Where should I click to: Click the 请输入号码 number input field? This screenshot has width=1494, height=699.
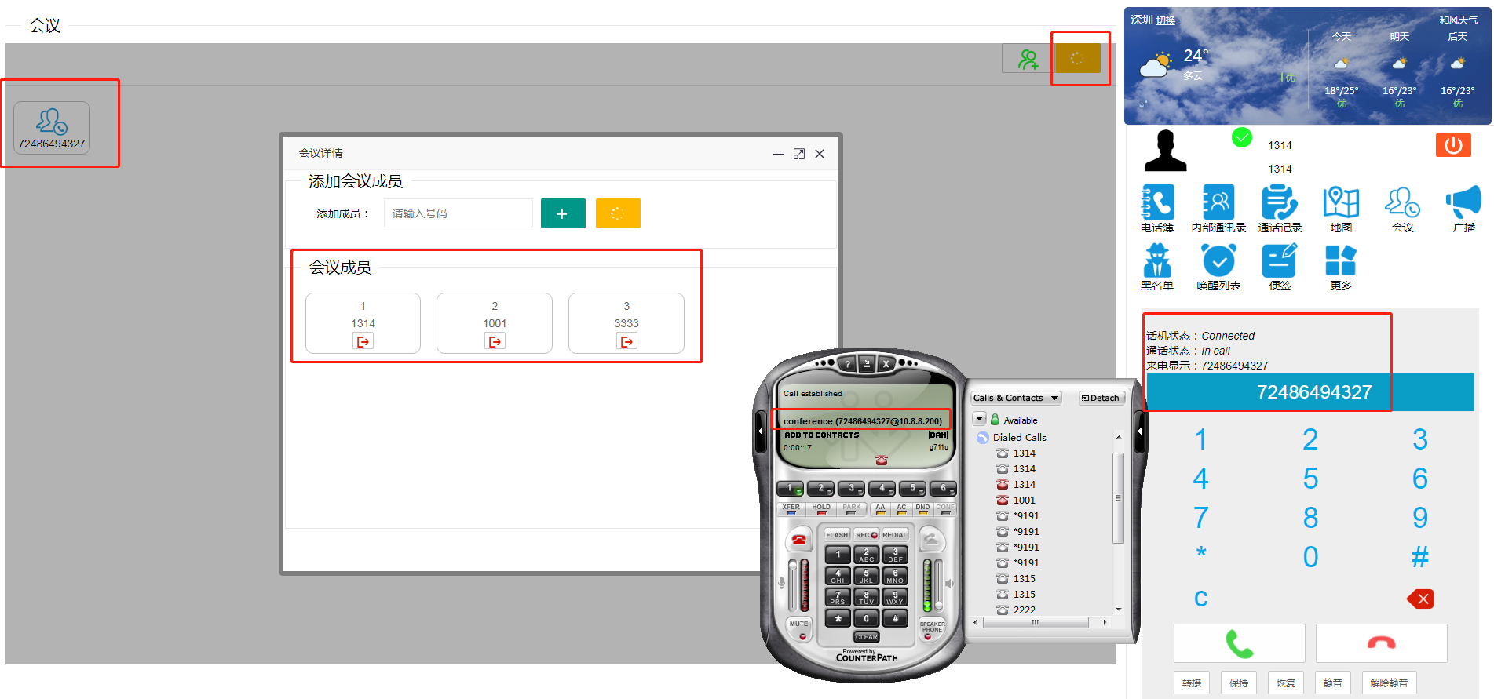pos(458,213)
